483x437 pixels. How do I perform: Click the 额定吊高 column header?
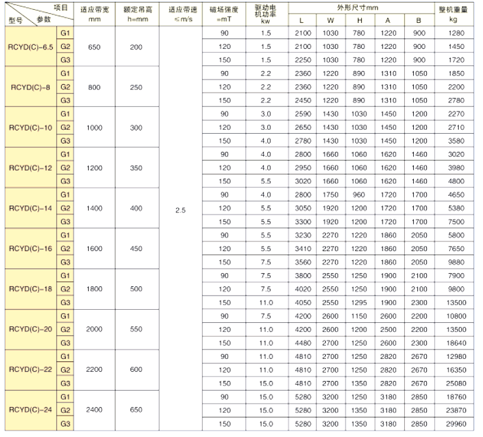[136, 14]
